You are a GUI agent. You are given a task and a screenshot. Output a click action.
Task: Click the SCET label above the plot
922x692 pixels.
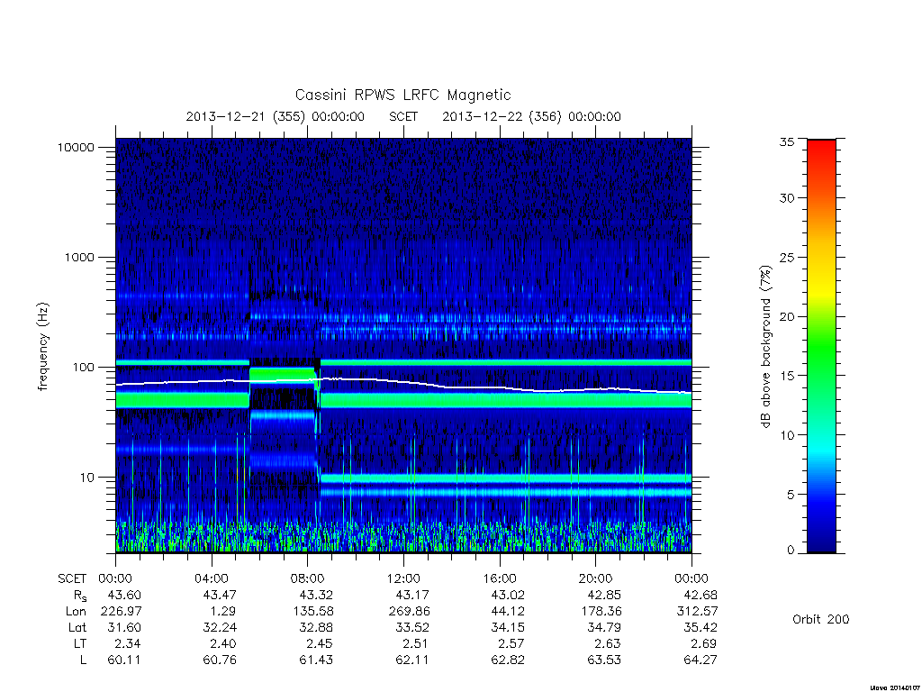tap(403, 116)
